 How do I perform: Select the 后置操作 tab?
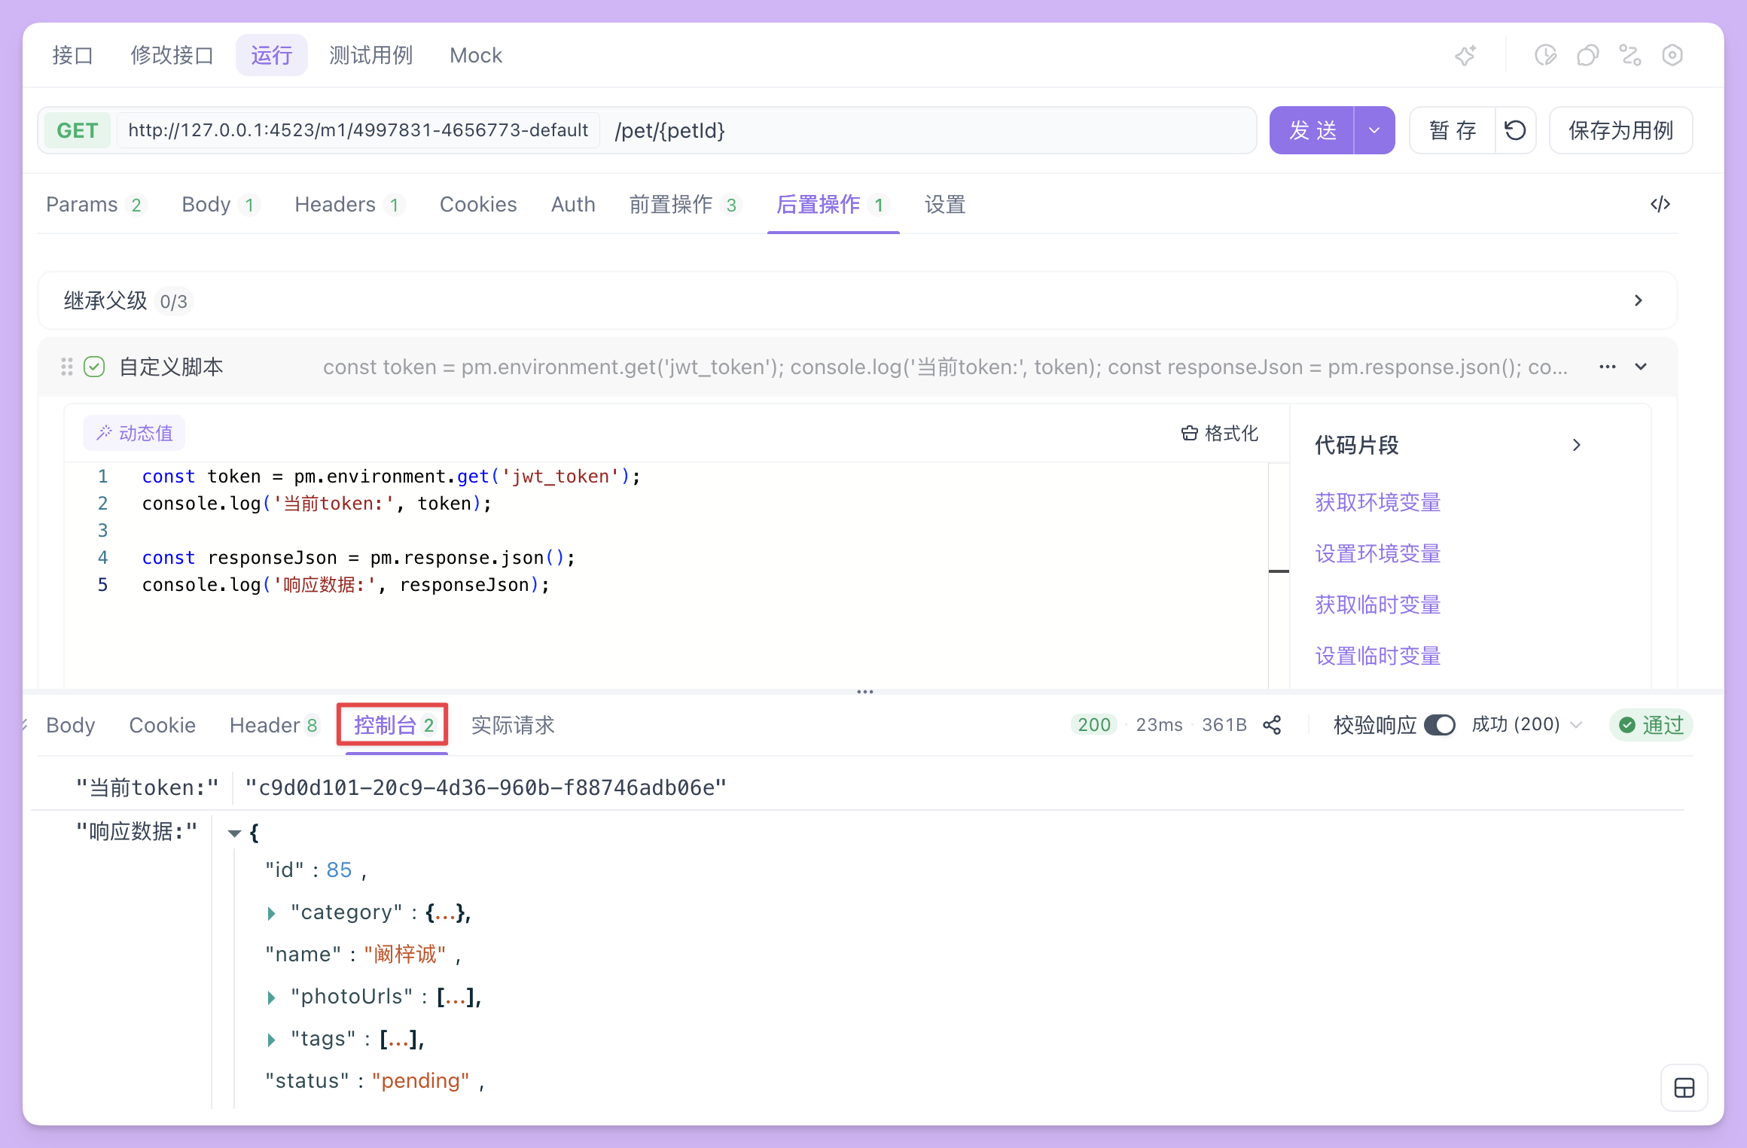pyautogui.click(x=833, y=204)
